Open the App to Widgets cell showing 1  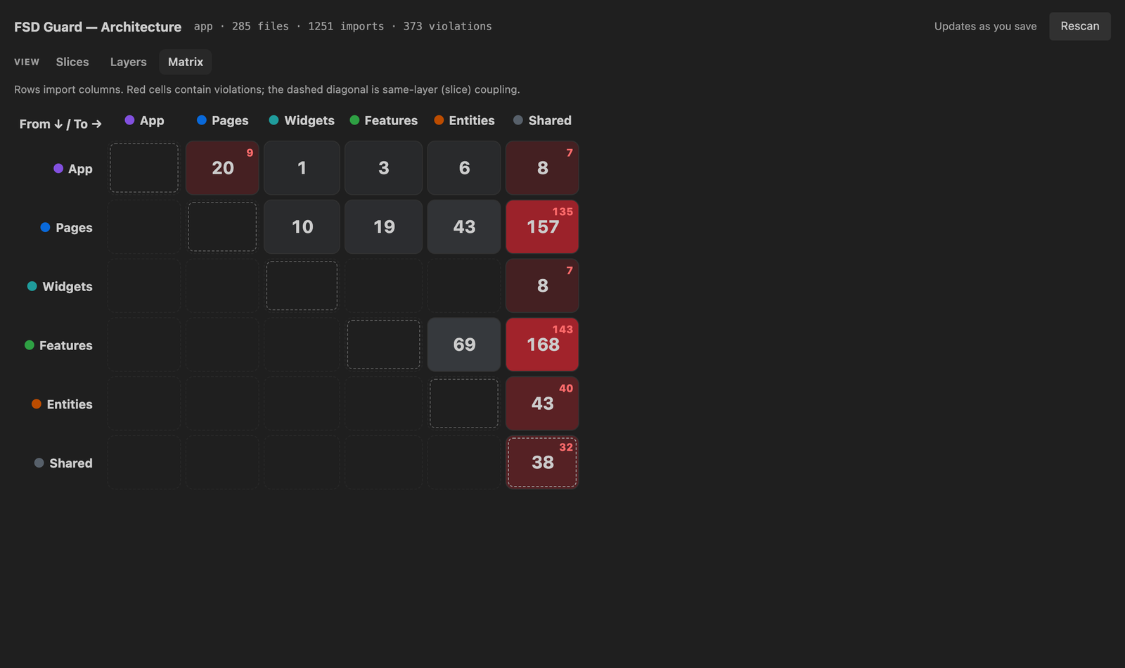tap(302, 168)
